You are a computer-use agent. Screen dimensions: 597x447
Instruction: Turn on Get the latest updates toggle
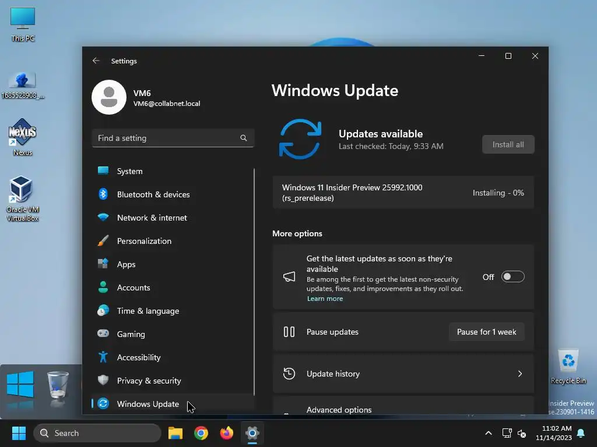(512, 276)
